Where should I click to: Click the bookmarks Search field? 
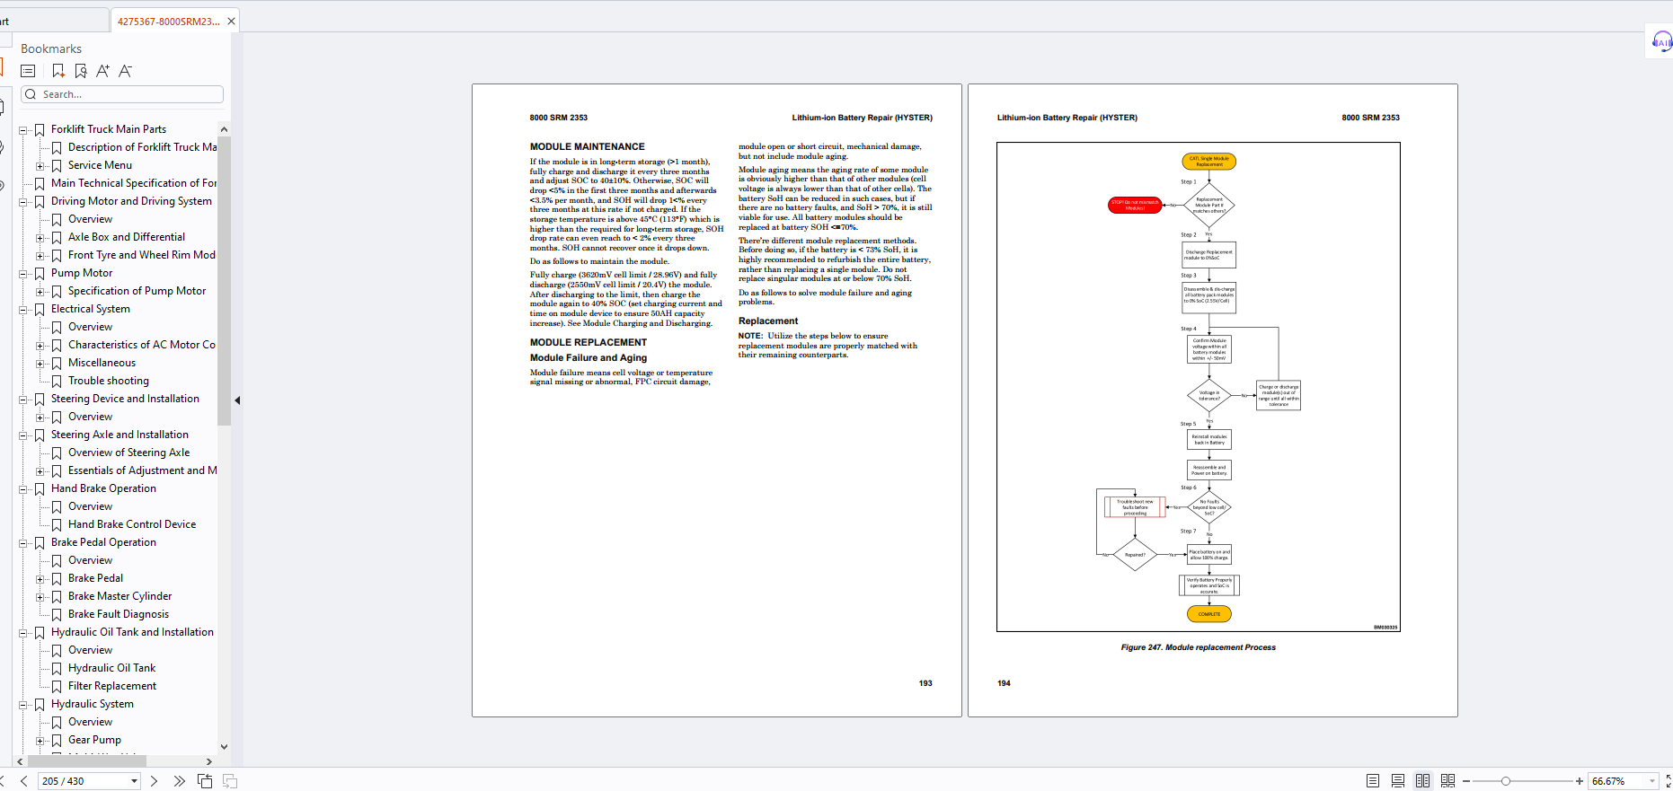click(122, 94)
